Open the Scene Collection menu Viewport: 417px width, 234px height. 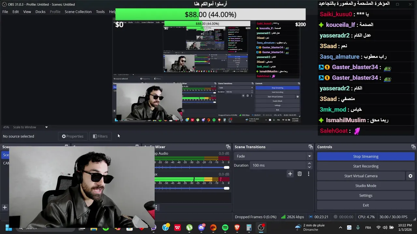[78, 12]
